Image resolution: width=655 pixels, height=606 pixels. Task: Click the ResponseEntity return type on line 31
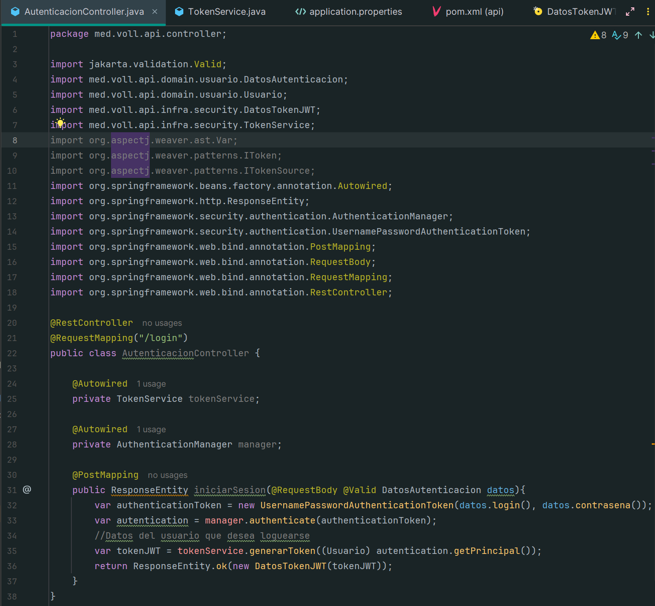coord(150,490)
